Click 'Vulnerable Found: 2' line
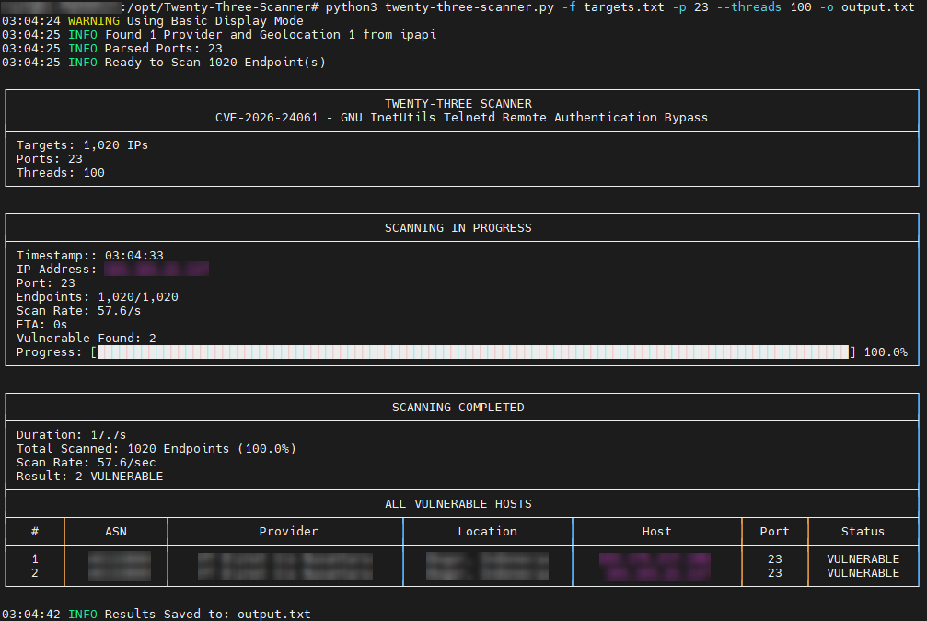The width and height of the screenshot is (927, 621). pyautogui.click(x=87, y=338)
